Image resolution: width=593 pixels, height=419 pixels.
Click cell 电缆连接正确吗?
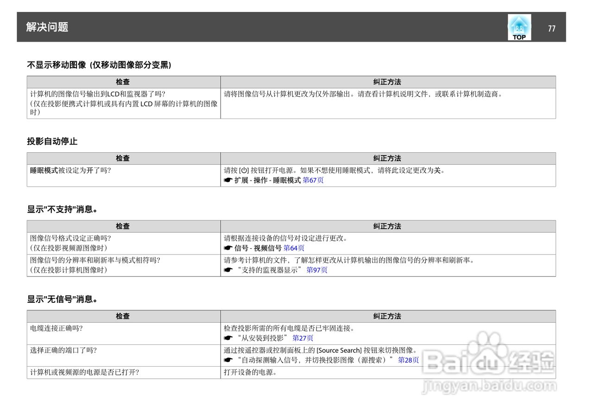(x=124, y=333)
